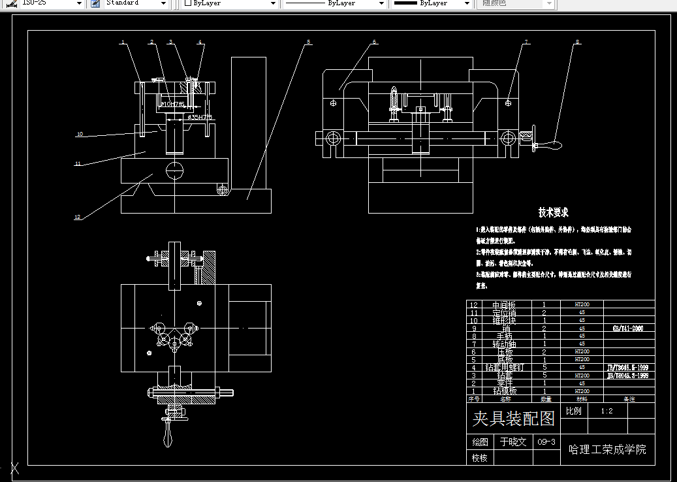677x482 pixels.
Task: Click the 序号 column header
Action: (474, 398)
